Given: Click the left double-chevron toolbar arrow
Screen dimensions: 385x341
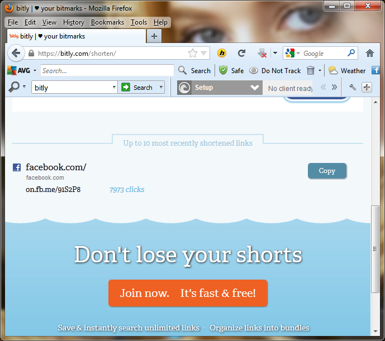Looking at the screenshot, I should tap(324, 87).
